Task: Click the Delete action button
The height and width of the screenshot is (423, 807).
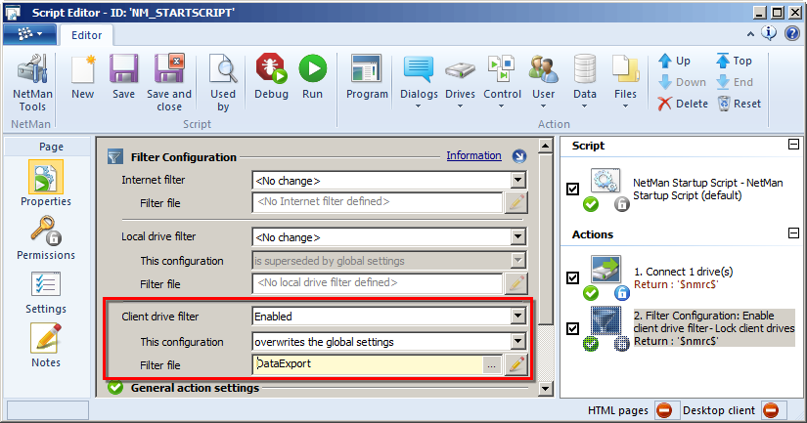Action: click(x=683, y=104)
